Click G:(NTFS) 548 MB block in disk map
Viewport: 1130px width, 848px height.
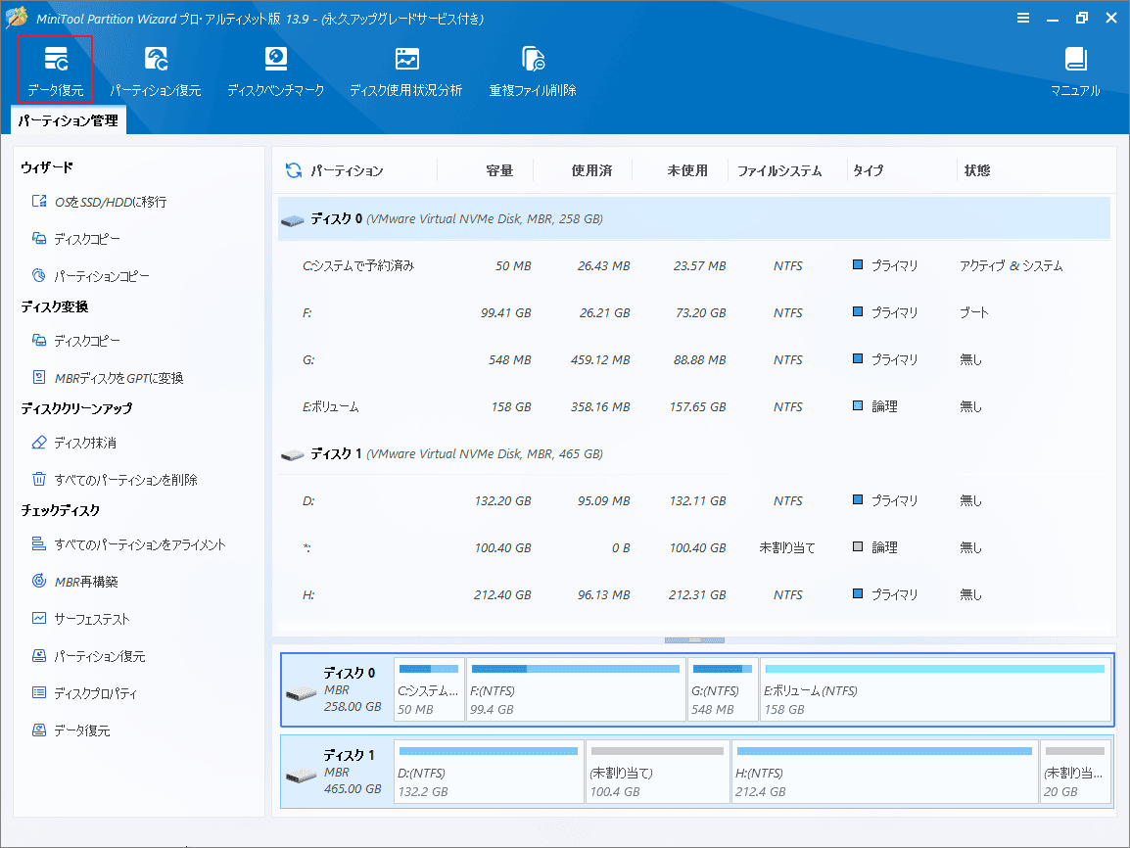723,689
